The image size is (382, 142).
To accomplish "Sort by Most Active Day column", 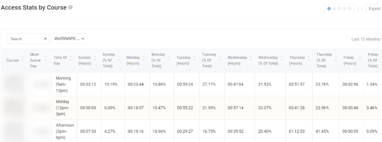I will coord(45,60).
